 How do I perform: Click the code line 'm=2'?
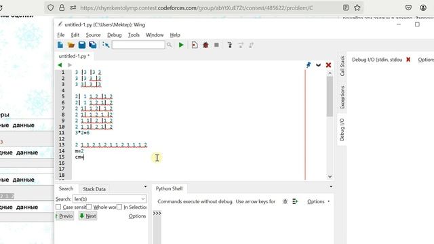[x=79, y=151]
